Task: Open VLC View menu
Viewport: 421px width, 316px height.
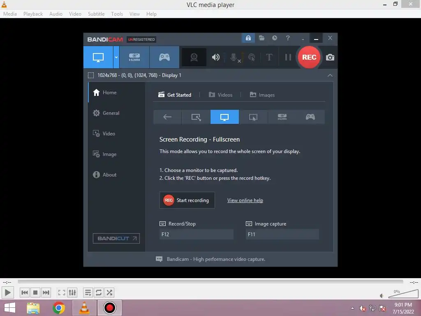Action: [134, 14]
